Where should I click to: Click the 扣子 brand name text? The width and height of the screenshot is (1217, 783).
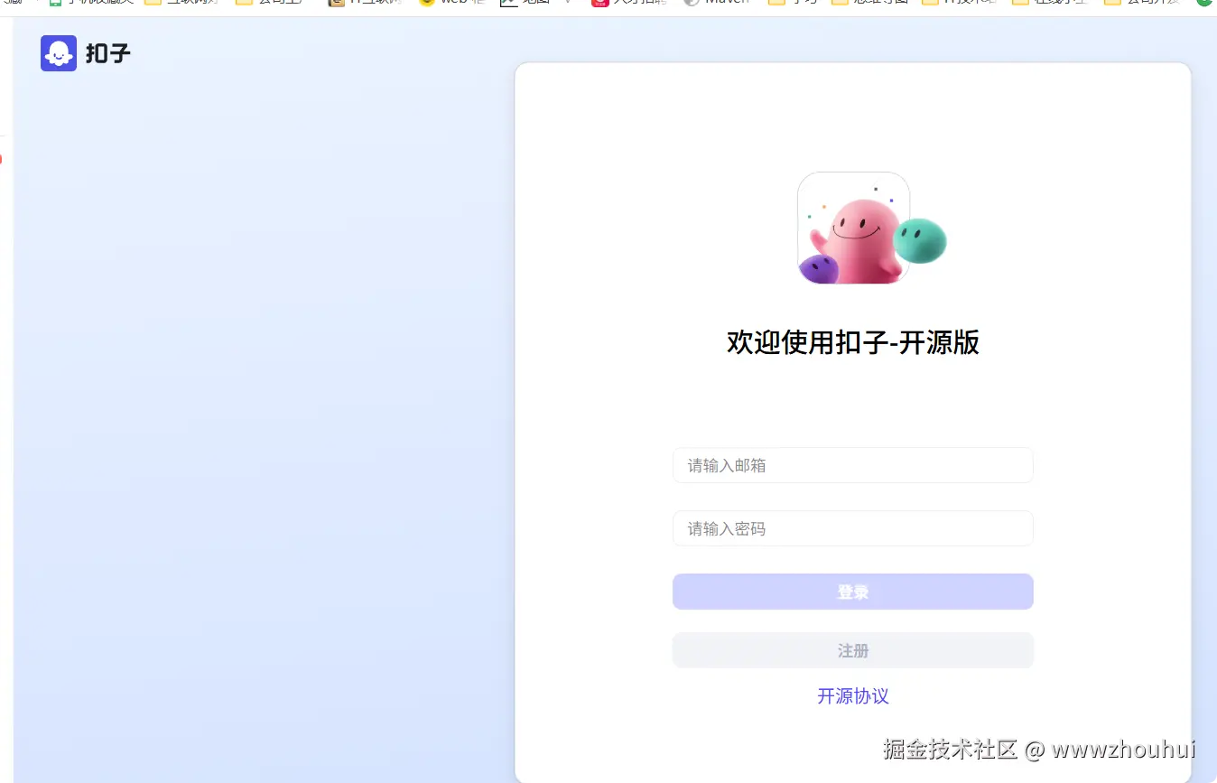coord(108,54)
